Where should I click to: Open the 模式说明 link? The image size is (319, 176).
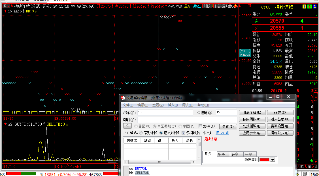(222, 133)
